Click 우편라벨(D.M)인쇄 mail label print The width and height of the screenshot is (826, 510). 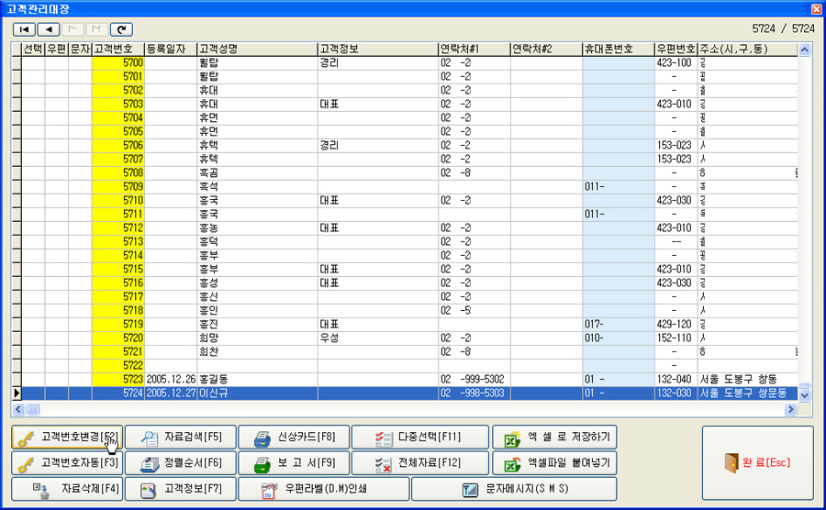click(324, 489)
